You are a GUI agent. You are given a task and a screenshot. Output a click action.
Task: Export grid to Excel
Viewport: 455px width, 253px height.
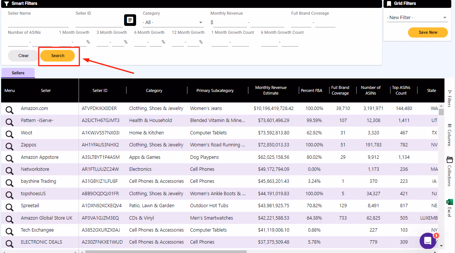pyautogui.click(x=449, y=208)
